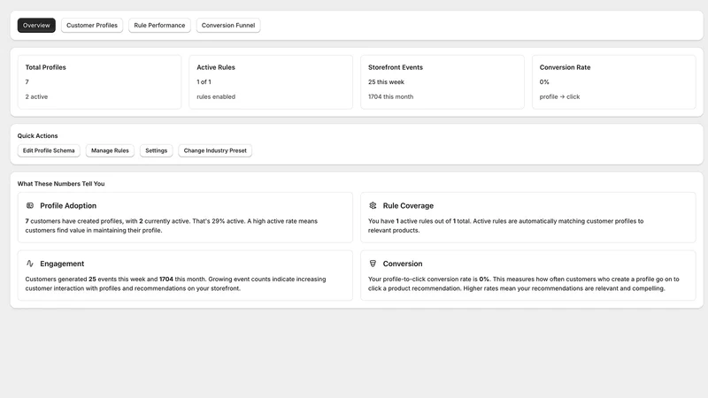Click the Profile Adoption icon
The width and height of the screenshot is (708, 398).
[x=30, y=206]
